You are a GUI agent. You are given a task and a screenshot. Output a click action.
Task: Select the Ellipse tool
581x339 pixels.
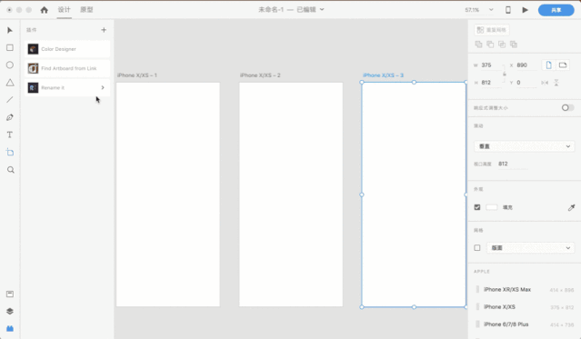(x=10, y=65)
